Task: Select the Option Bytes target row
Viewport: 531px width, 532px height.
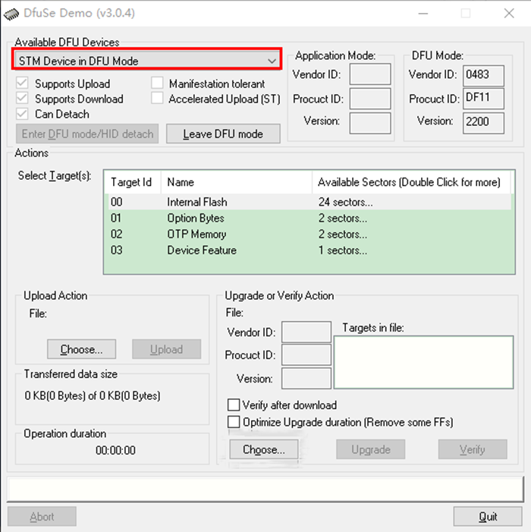Action: coord(310,218)
